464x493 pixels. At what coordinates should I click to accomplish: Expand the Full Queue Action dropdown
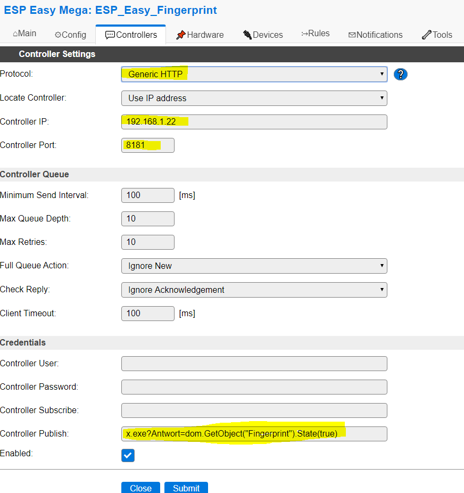click(x=254, y=266)
